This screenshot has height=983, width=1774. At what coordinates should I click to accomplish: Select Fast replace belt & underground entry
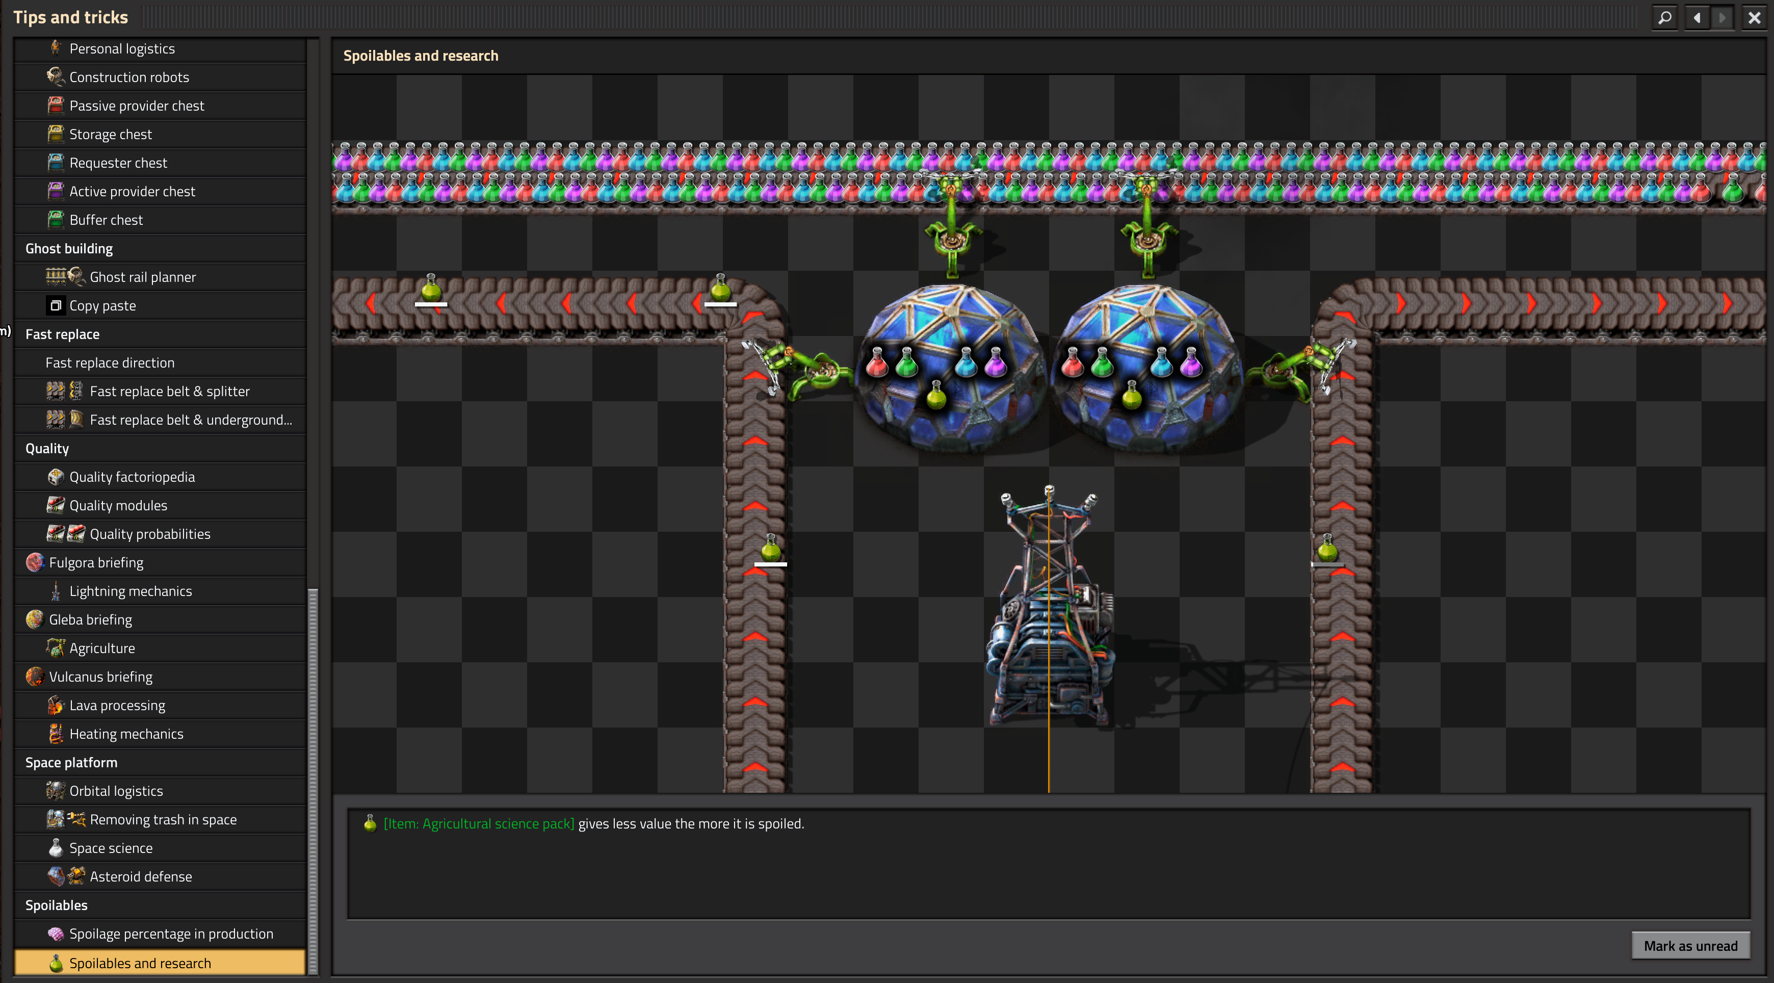tap(160, 420)
